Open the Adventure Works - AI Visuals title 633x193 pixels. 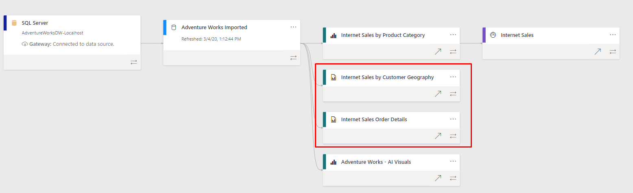(376, 162)
